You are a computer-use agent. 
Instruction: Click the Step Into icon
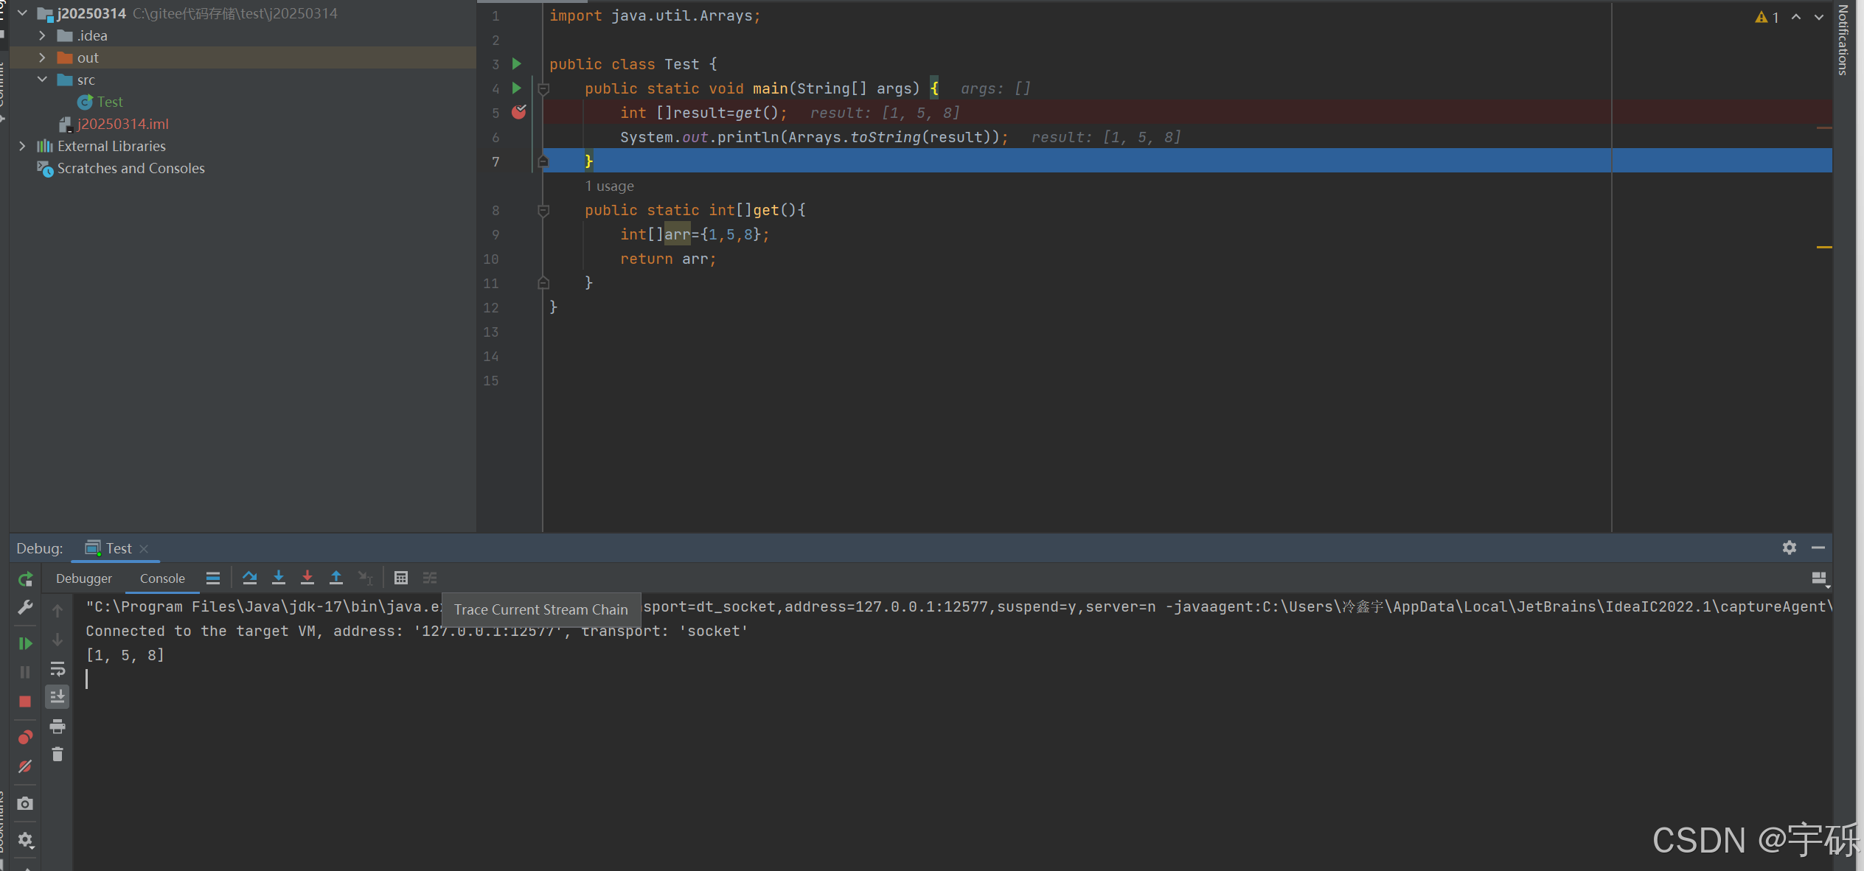click(x=279, y=578)
